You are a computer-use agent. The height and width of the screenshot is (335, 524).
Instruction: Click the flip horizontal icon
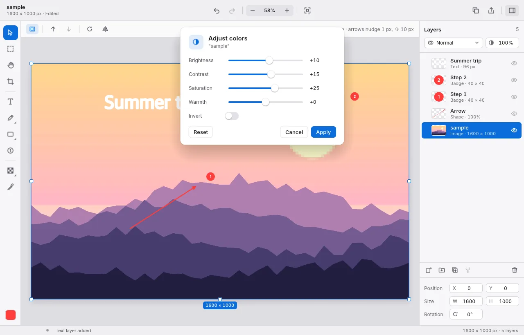point(105,29)
